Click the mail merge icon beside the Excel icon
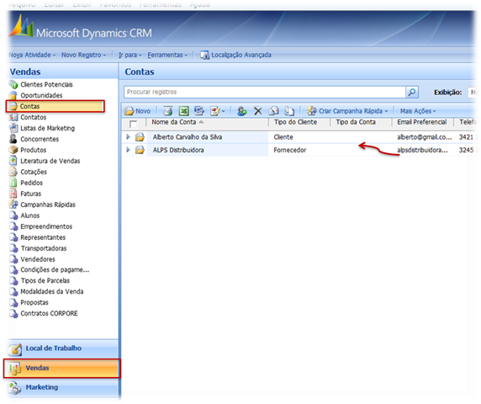The height and width of the screenshot is (404, 481). pos(199,111)
